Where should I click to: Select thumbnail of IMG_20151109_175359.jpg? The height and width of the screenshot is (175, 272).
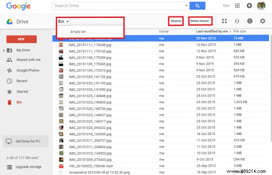(x=61, y=58)
